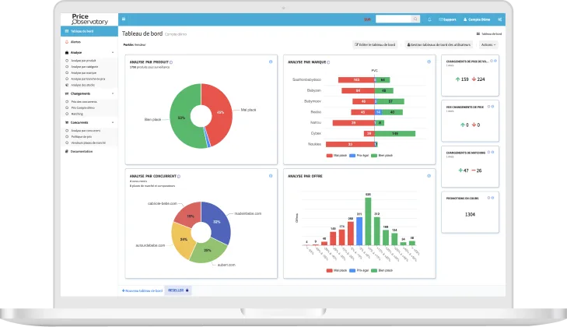
Task: Open info icon on Analyse par produit card
Action: (x=271, y=62)
